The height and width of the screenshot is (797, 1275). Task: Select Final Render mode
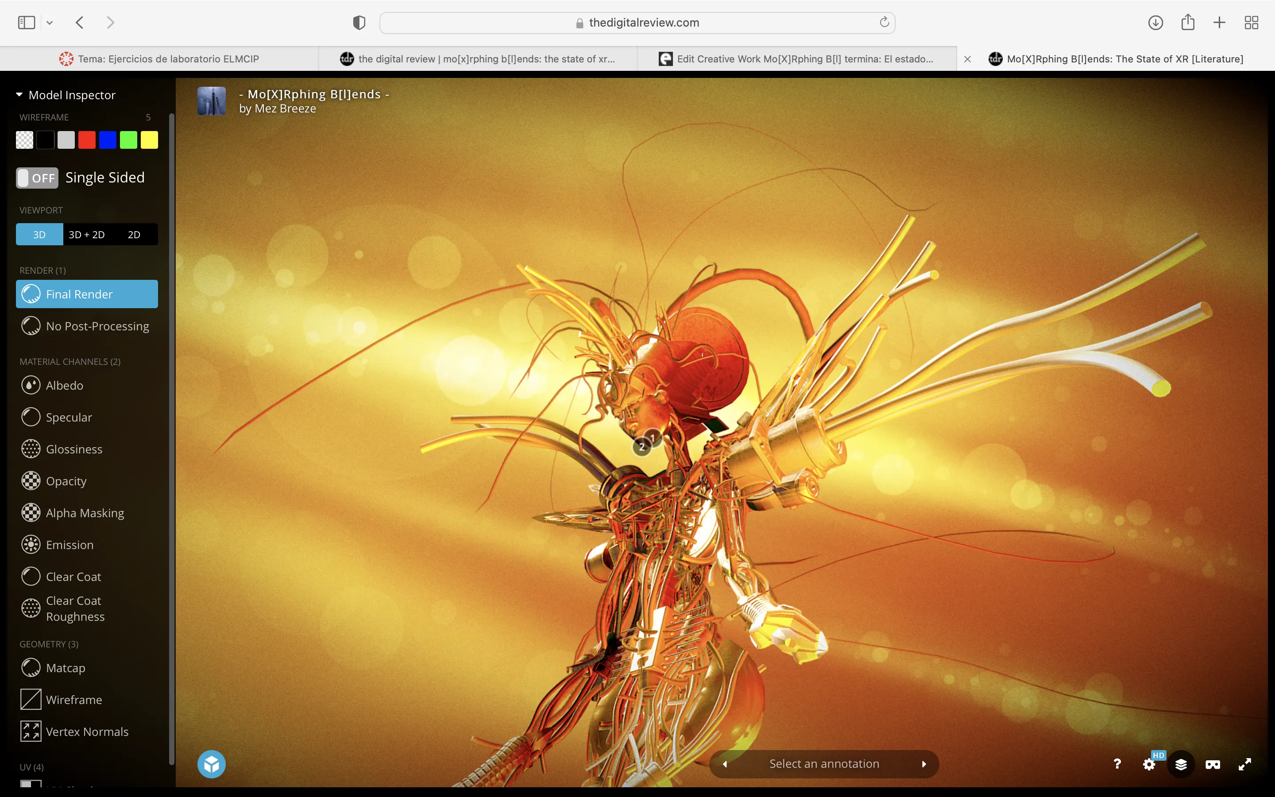tap(87, 294)
